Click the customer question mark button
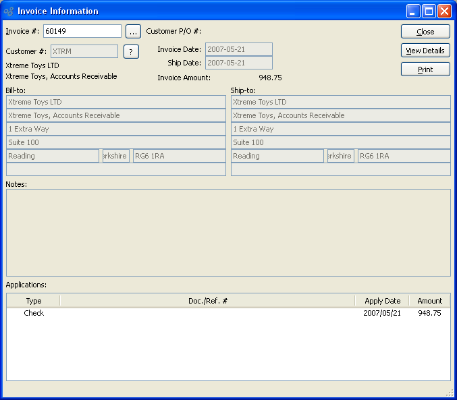The height and width of the screenshot is (400, 457). tap(131, 52)
